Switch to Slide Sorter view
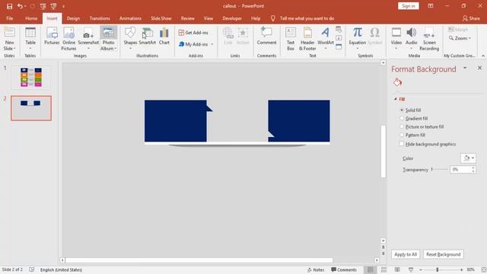Image resolution: width=487 pixels, height=274 pixels. 384,269
